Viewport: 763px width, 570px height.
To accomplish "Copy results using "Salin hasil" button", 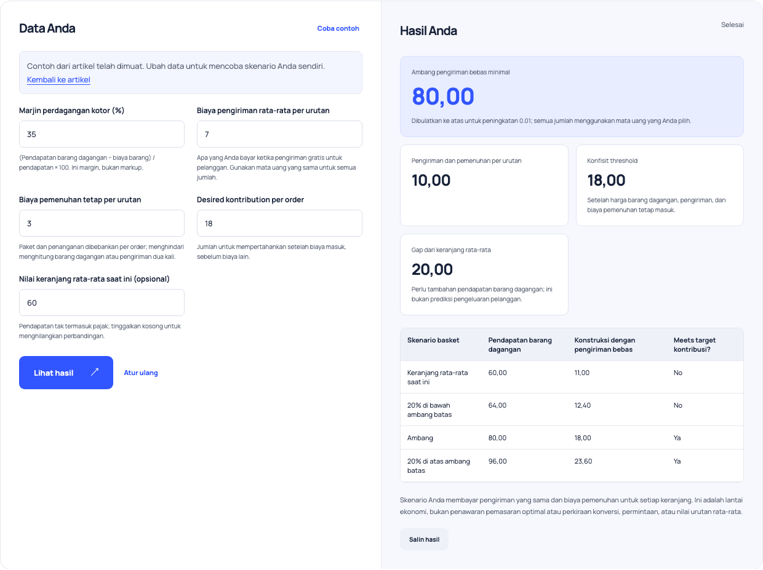I will (424, 539).
